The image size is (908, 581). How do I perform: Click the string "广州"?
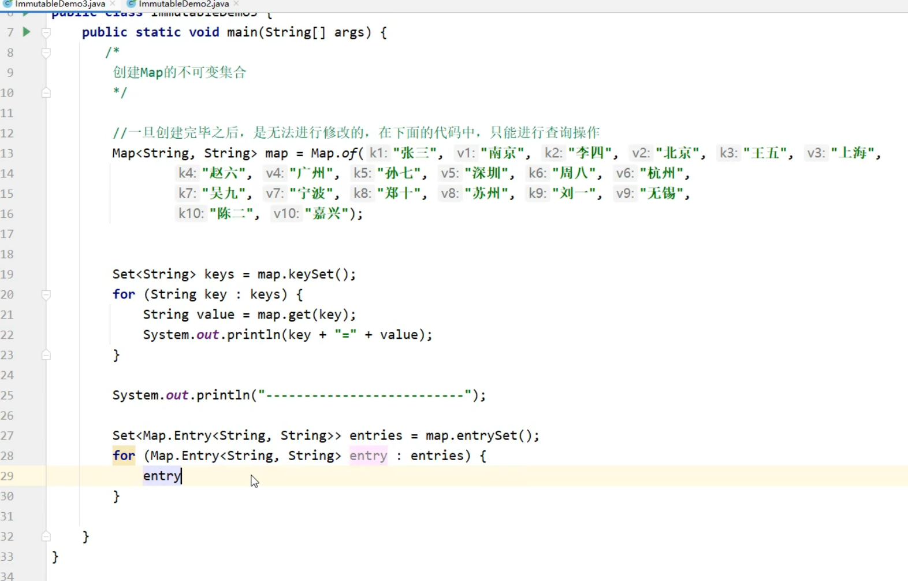coord(311,173)
